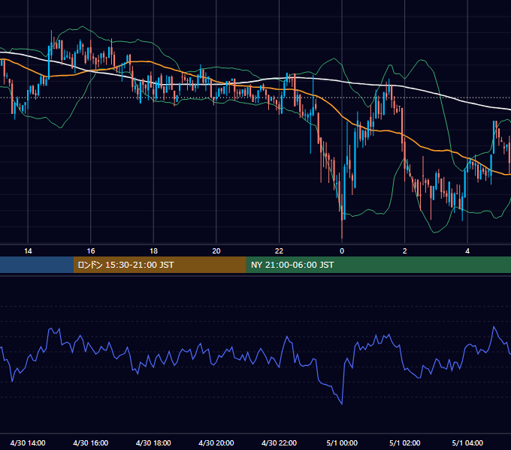
Task: Click the hour label 20 on price axis
Action: tap(216, 251)
